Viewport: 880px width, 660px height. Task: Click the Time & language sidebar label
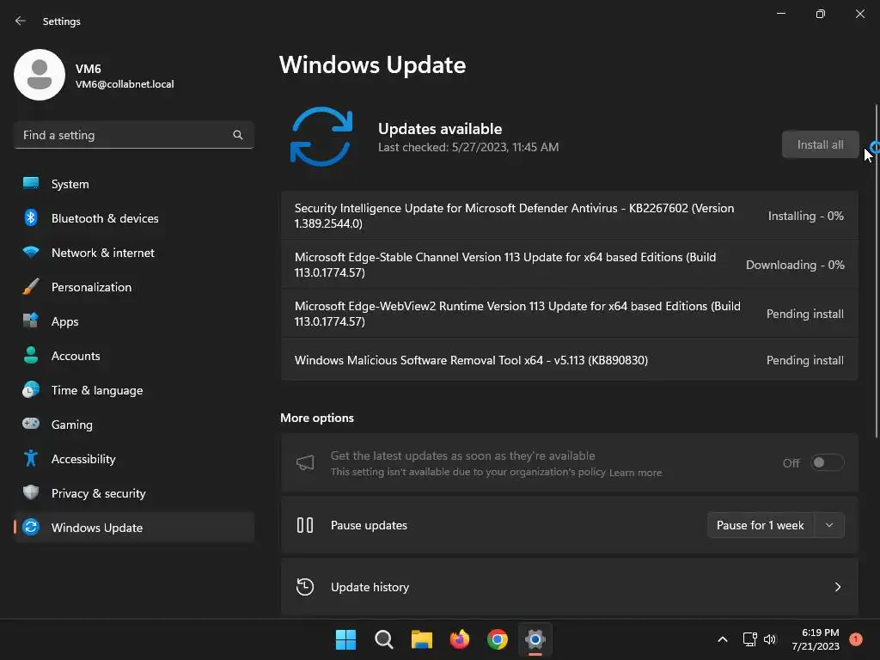pos(97,390)
